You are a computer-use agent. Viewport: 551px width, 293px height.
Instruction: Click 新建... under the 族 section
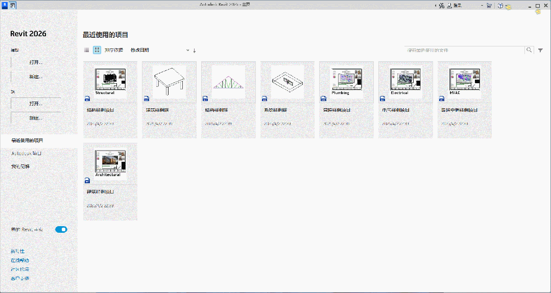tap(36, 118)
